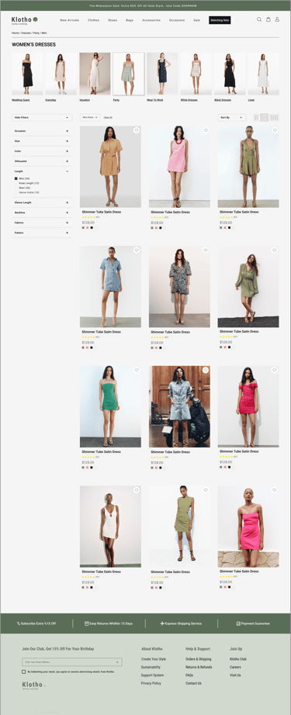Remove the Mini Dress filter chip

pyautogui.click(x=96, y=117)
